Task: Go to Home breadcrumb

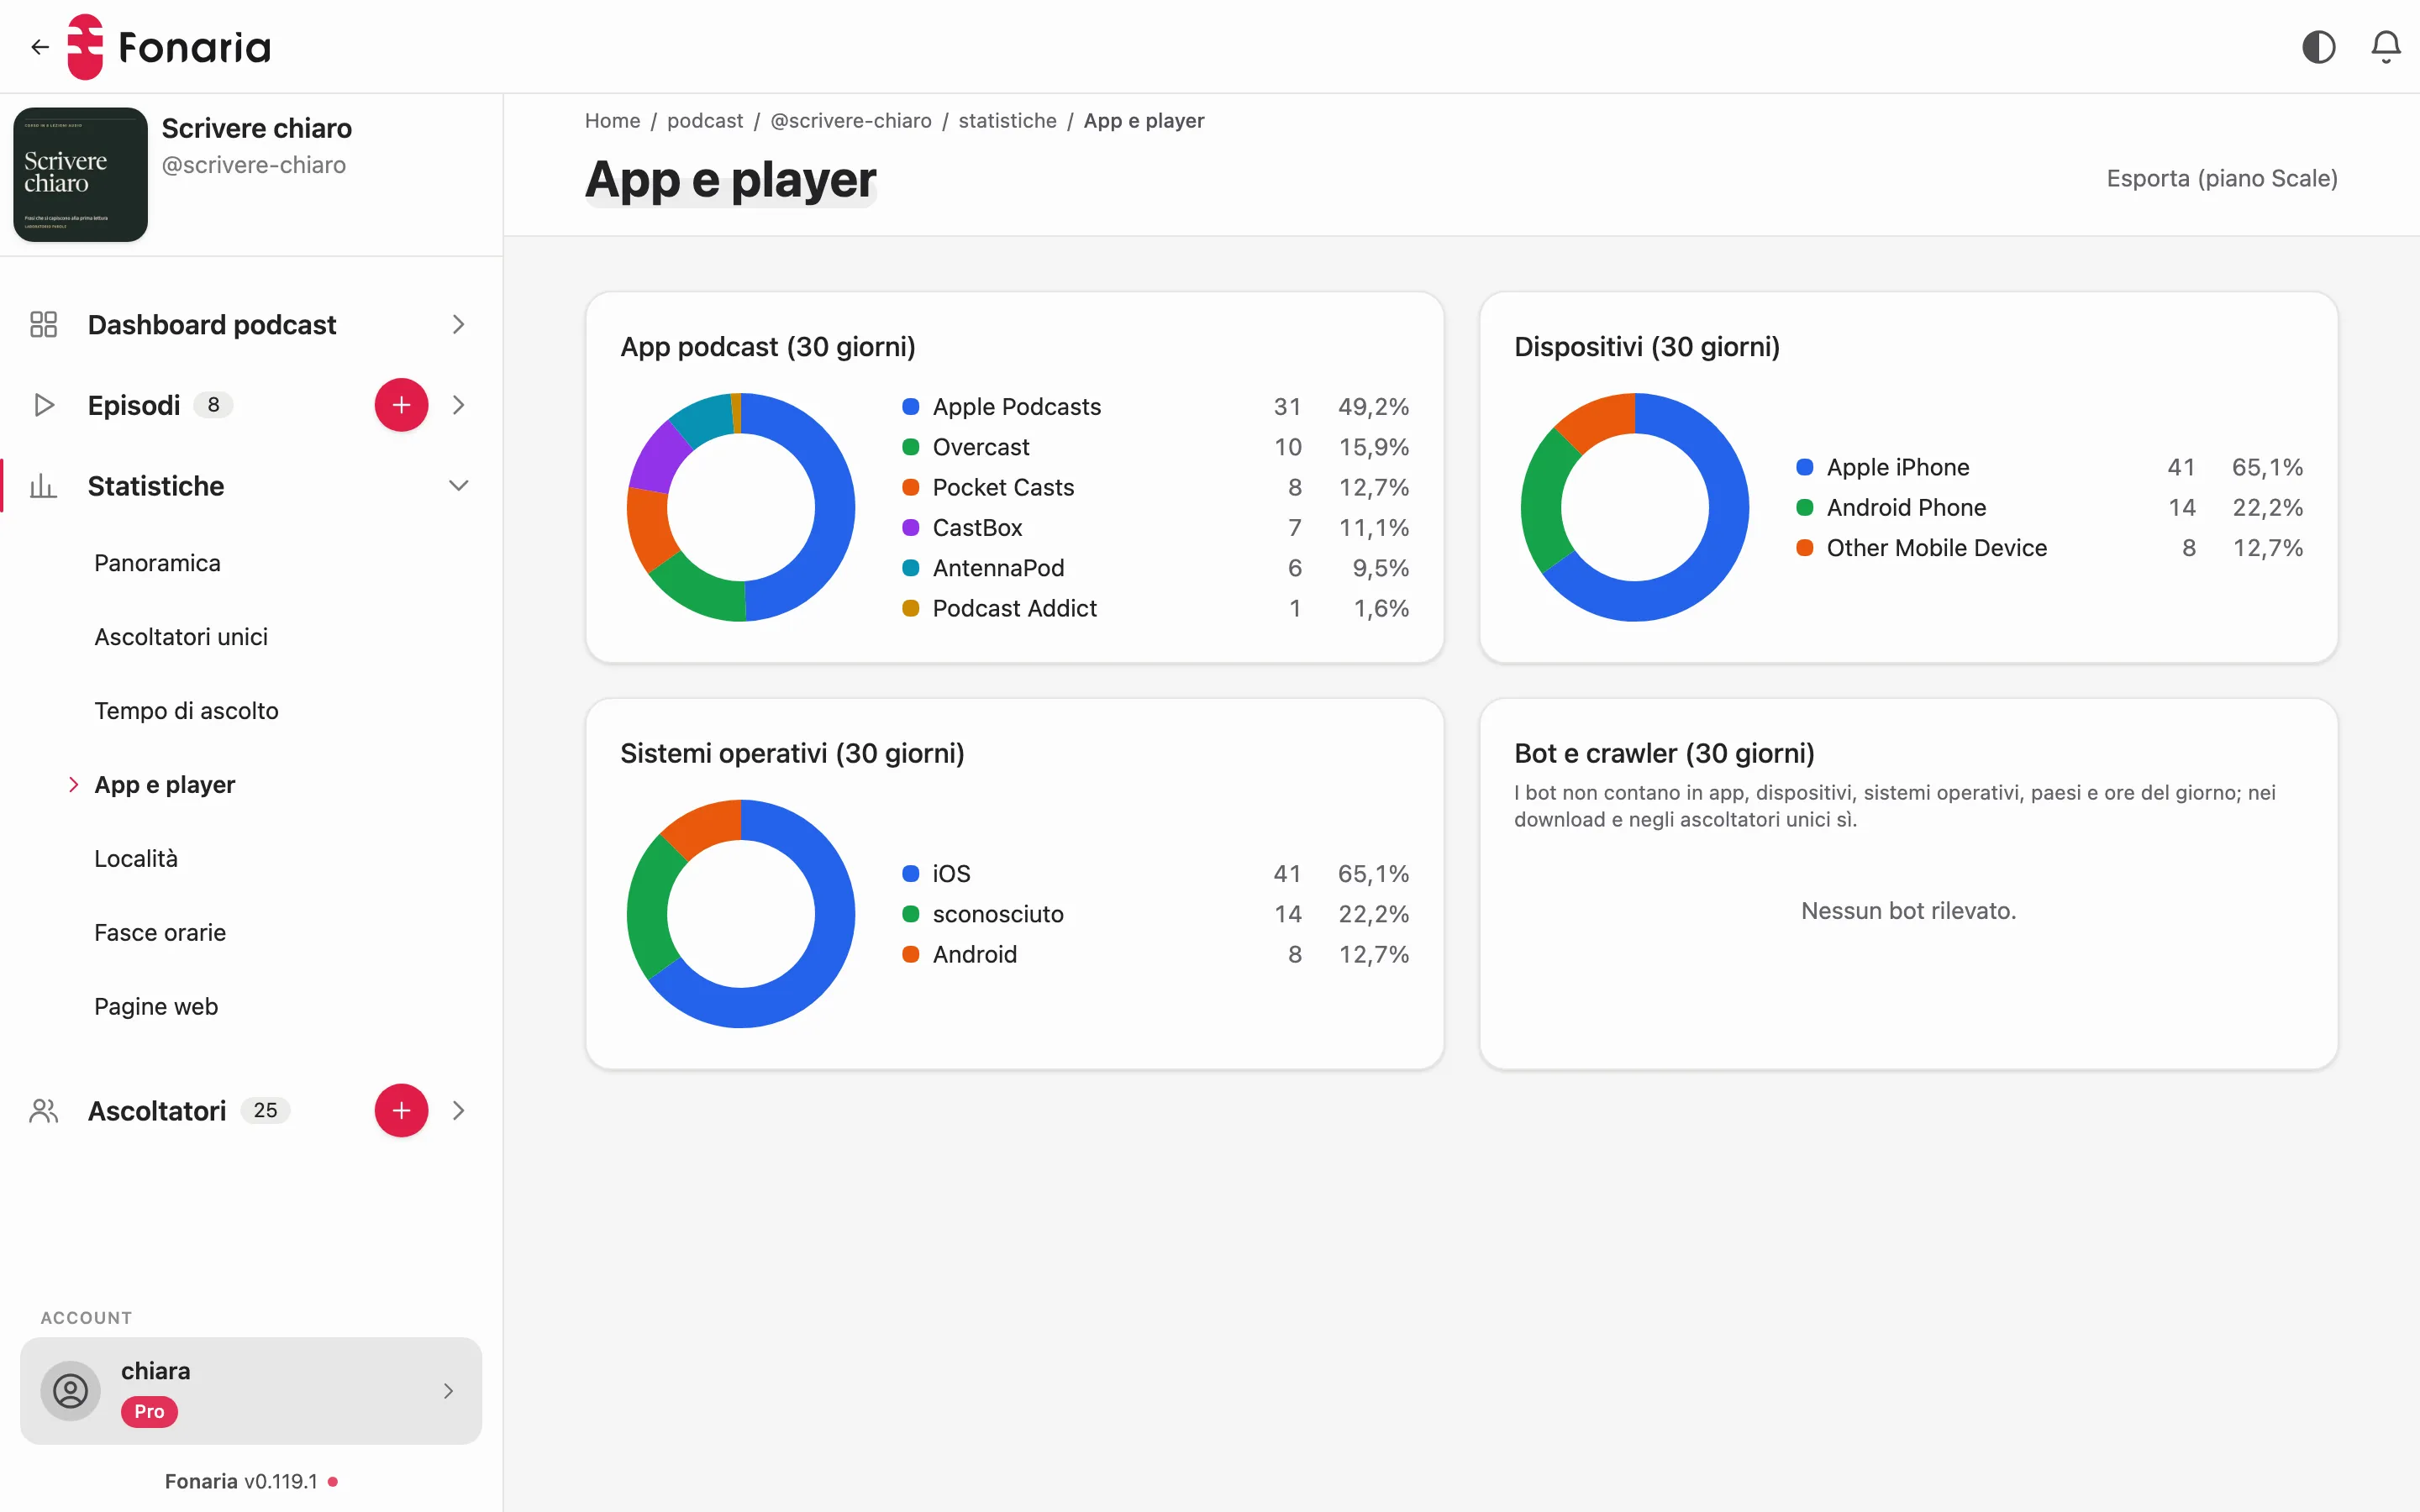Action: coord(612,121)
